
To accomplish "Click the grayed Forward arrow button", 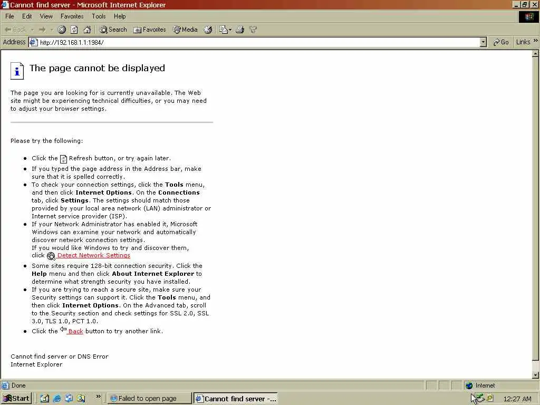I will (x=42, y=30).
